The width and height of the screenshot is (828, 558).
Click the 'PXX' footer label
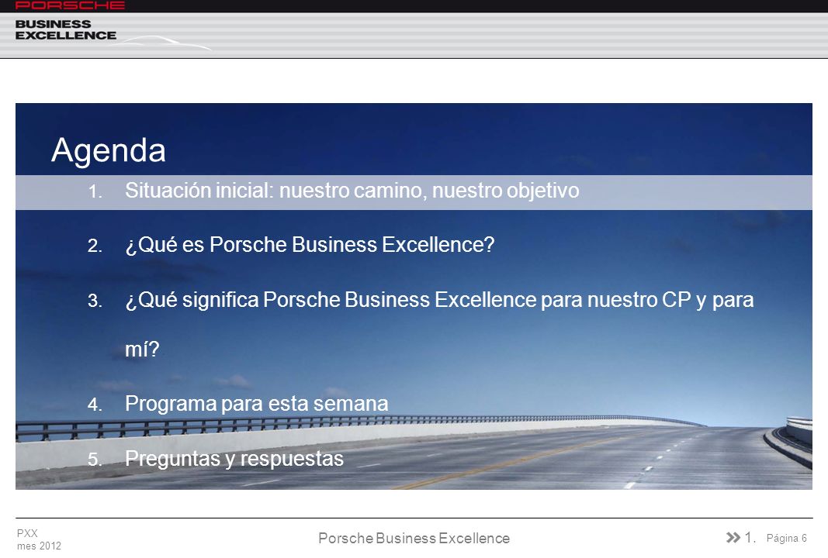point(27,533)
